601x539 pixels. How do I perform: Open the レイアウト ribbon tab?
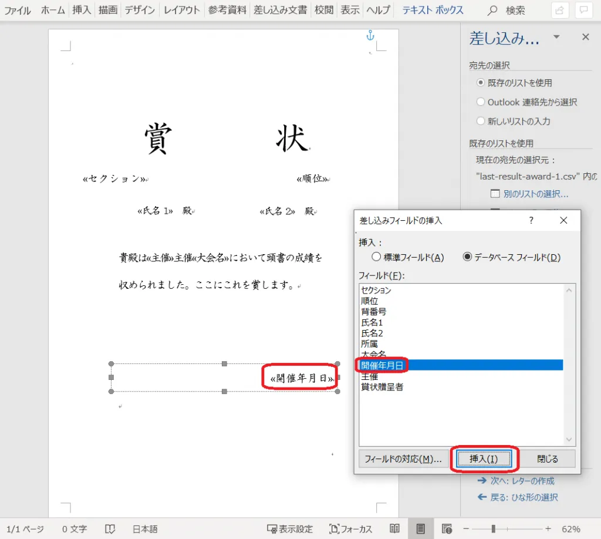coord(181,10)
